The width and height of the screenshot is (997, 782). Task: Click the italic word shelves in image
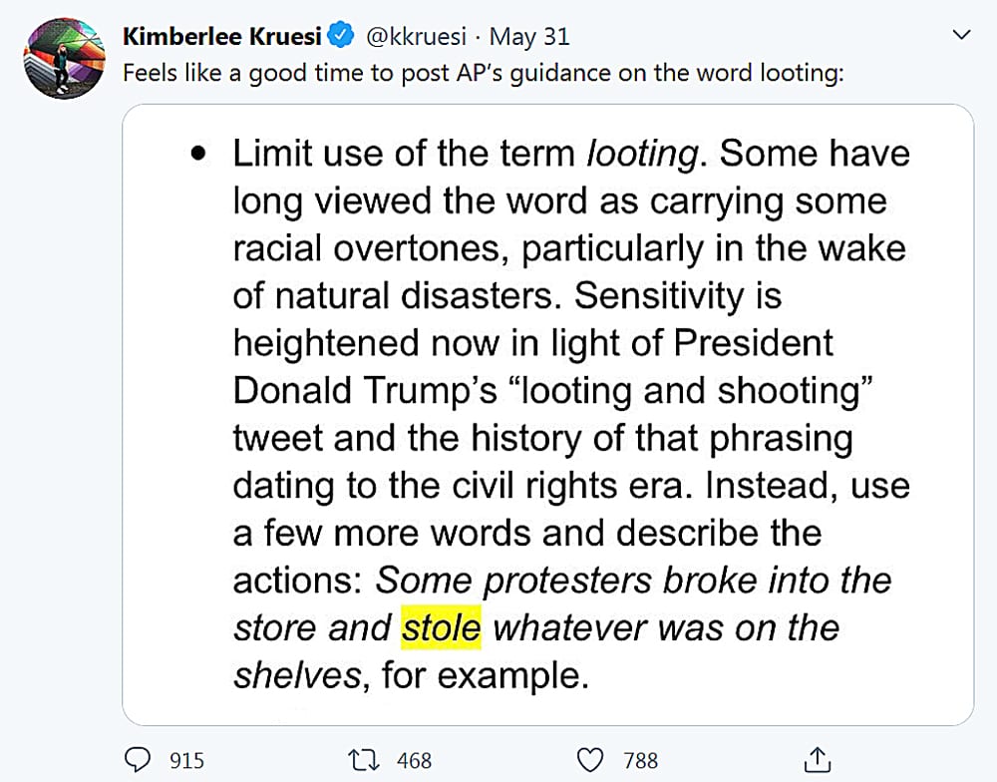[295, 675]
